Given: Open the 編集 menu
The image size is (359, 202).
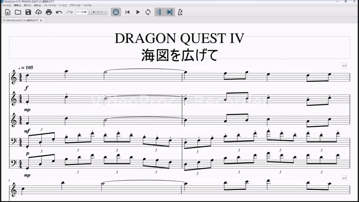Looking at the screenshot, I should (x=17, y=5).
